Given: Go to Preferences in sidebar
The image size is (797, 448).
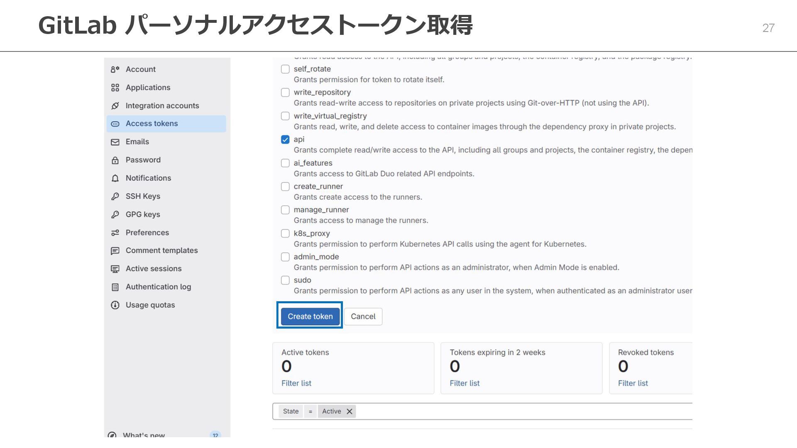Looking at the screenshot, I should pos(147,233).
